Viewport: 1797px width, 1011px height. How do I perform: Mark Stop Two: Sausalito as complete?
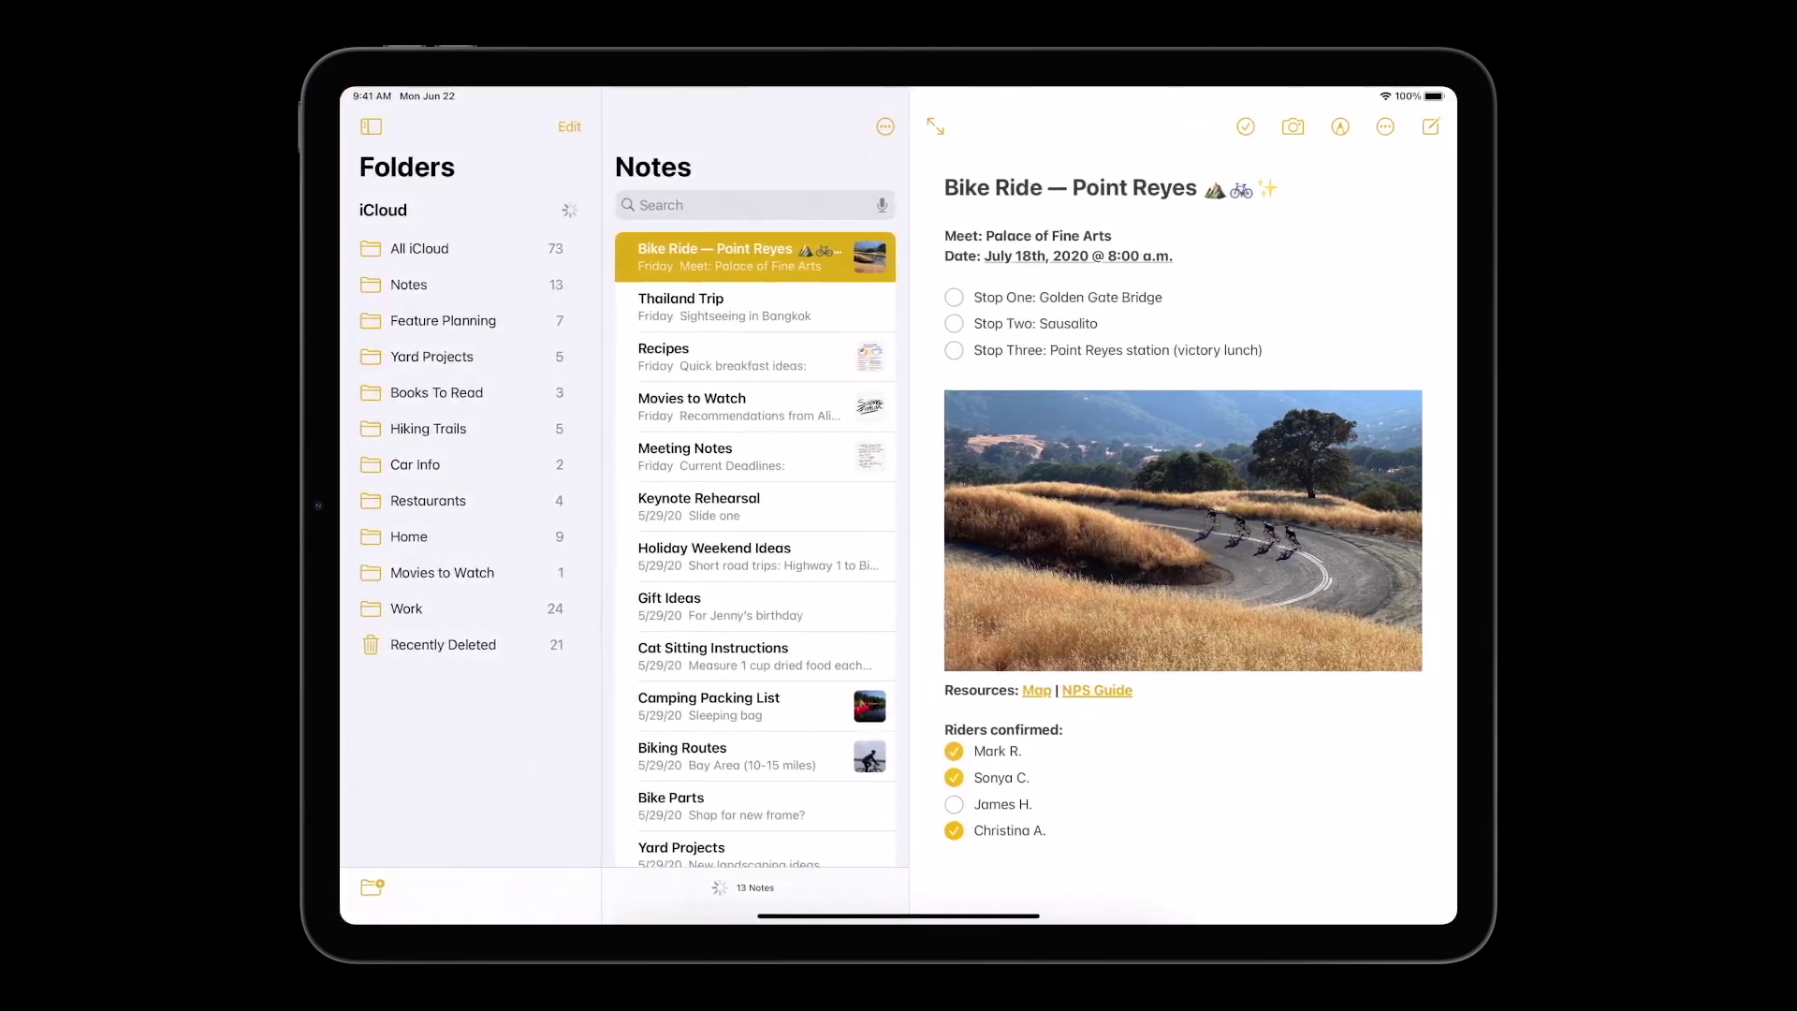pyautogui.click(x=954, y=323)
